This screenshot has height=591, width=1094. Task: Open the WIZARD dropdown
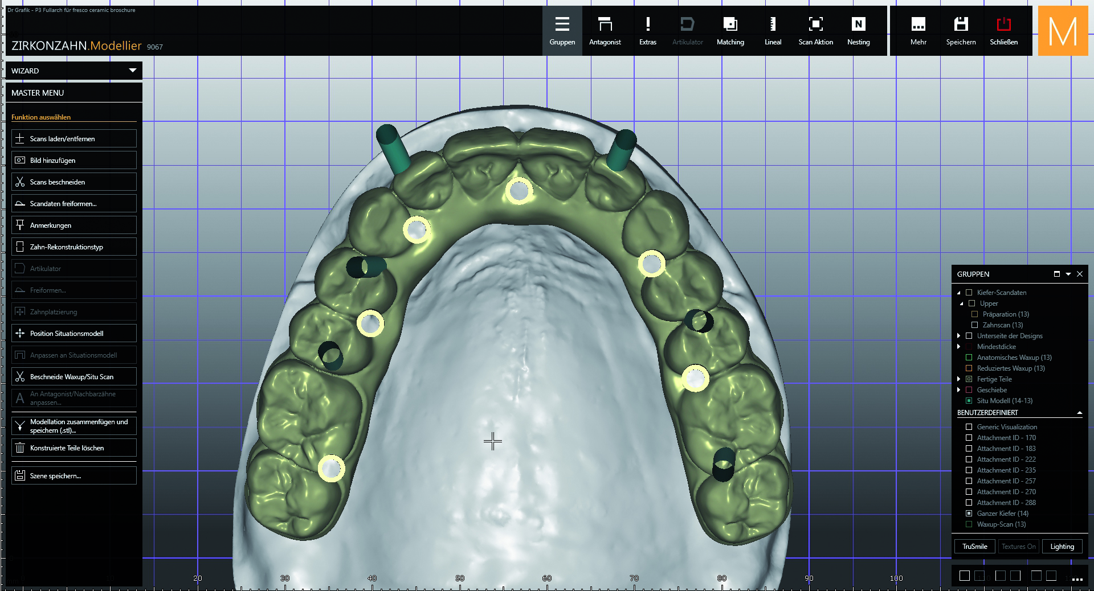click(x=74, y=71)
